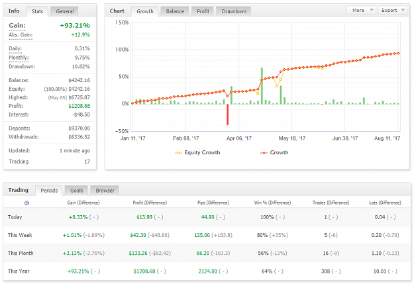414x284 pixels.
Task: Click the tallest green profit bar in chart
Action: [x=262, y=86]
